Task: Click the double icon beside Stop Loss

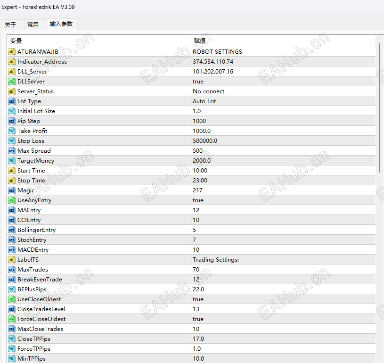Action: pyautogui.click(x=11, y=141)
